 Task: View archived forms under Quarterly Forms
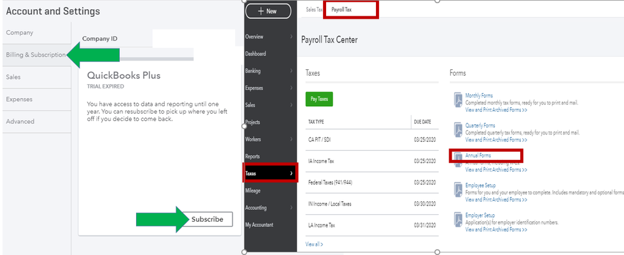point(496,140)
